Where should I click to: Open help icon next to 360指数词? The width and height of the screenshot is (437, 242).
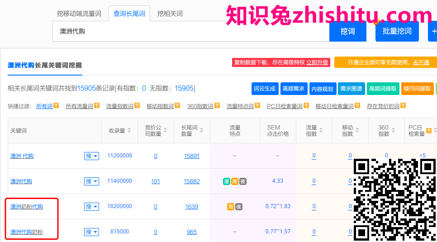217,106
